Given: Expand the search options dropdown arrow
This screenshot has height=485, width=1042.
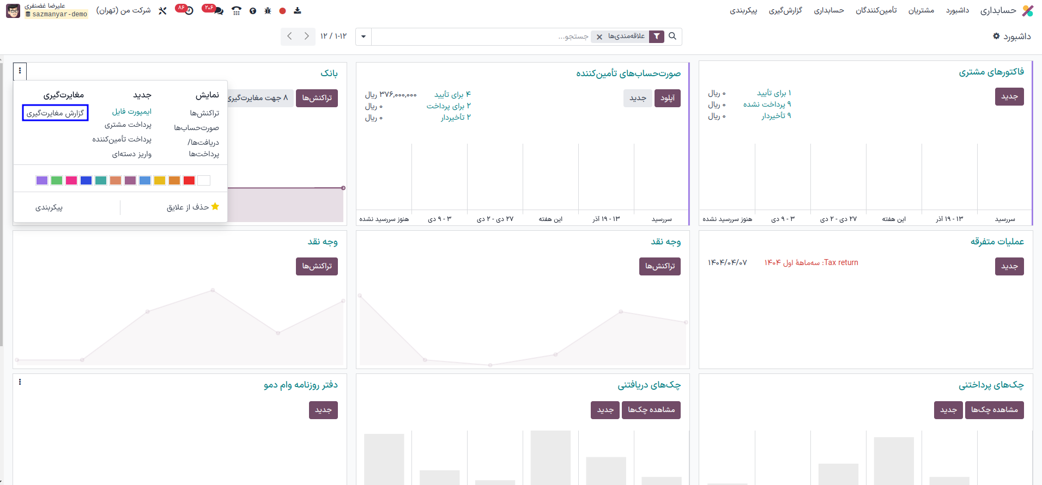Looking at the screenshot, I should pos(364,37).
